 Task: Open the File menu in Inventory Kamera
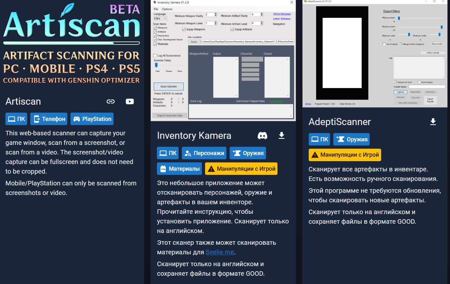(x=156, y=9)
